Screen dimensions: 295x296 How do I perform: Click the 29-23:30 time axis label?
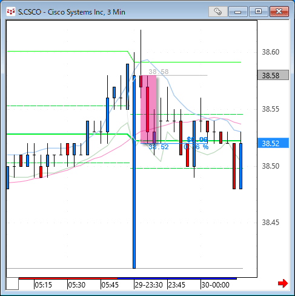(x=148, y=285)
